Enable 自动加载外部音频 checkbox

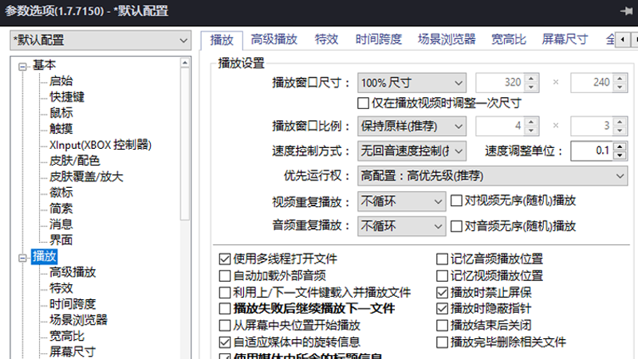(x=225, y=275)
